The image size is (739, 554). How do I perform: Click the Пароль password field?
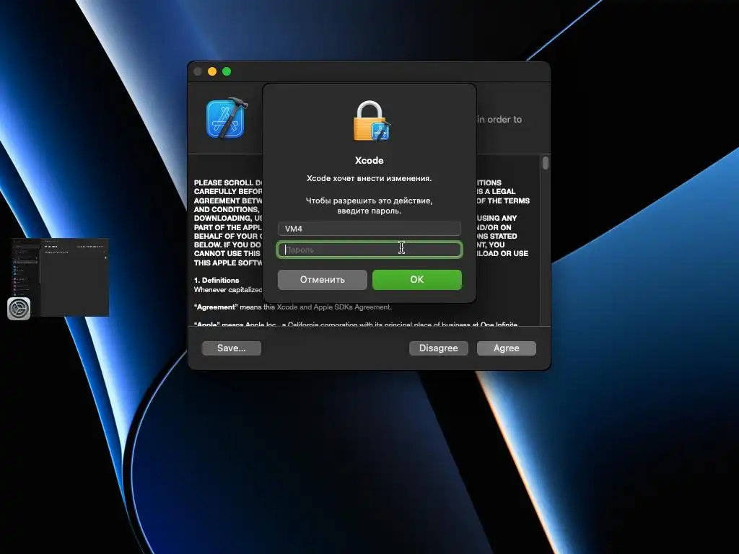coord(369,250)
